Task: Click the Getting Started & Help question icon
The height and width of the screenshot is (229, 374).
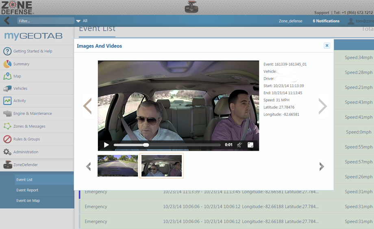Action: pos(7,51)
